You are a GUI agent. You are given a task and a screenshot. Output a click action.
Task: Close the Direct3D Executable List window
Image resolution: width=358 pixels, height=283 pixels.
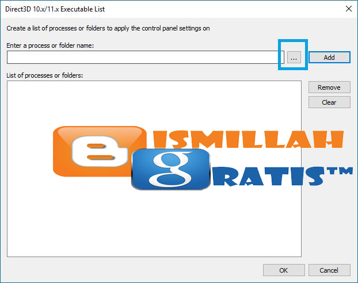349,9
